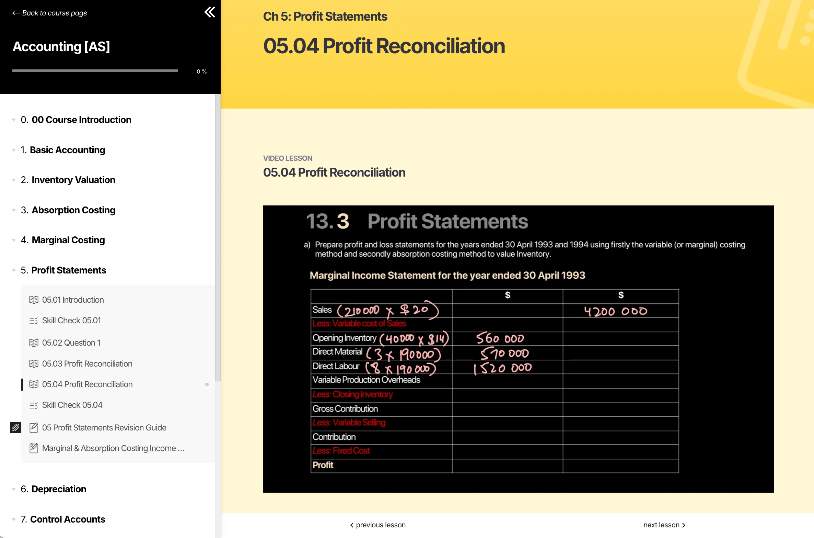Image resolution: width=814 pixels, height=538 pixels.
Task: Play the Profit Statements video lesson
Action: click(518, 349)
